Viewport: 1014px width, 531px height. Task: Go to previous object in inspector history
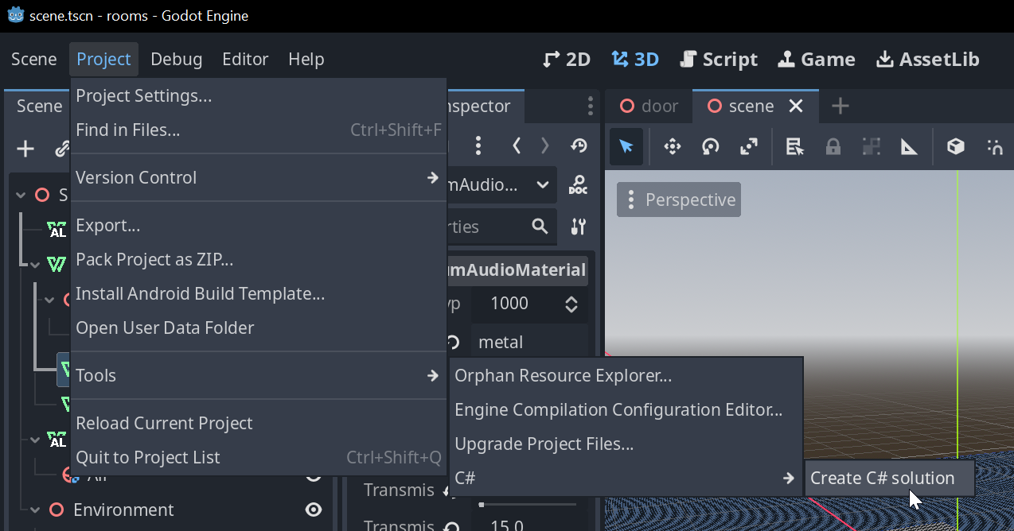point(517,145)
